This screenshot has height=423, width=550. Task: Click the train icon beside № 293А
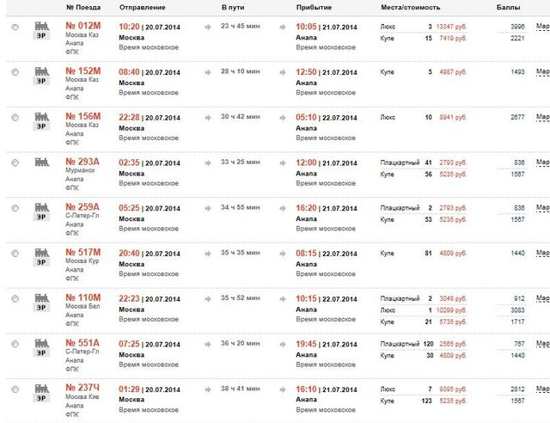pos(42,162)
